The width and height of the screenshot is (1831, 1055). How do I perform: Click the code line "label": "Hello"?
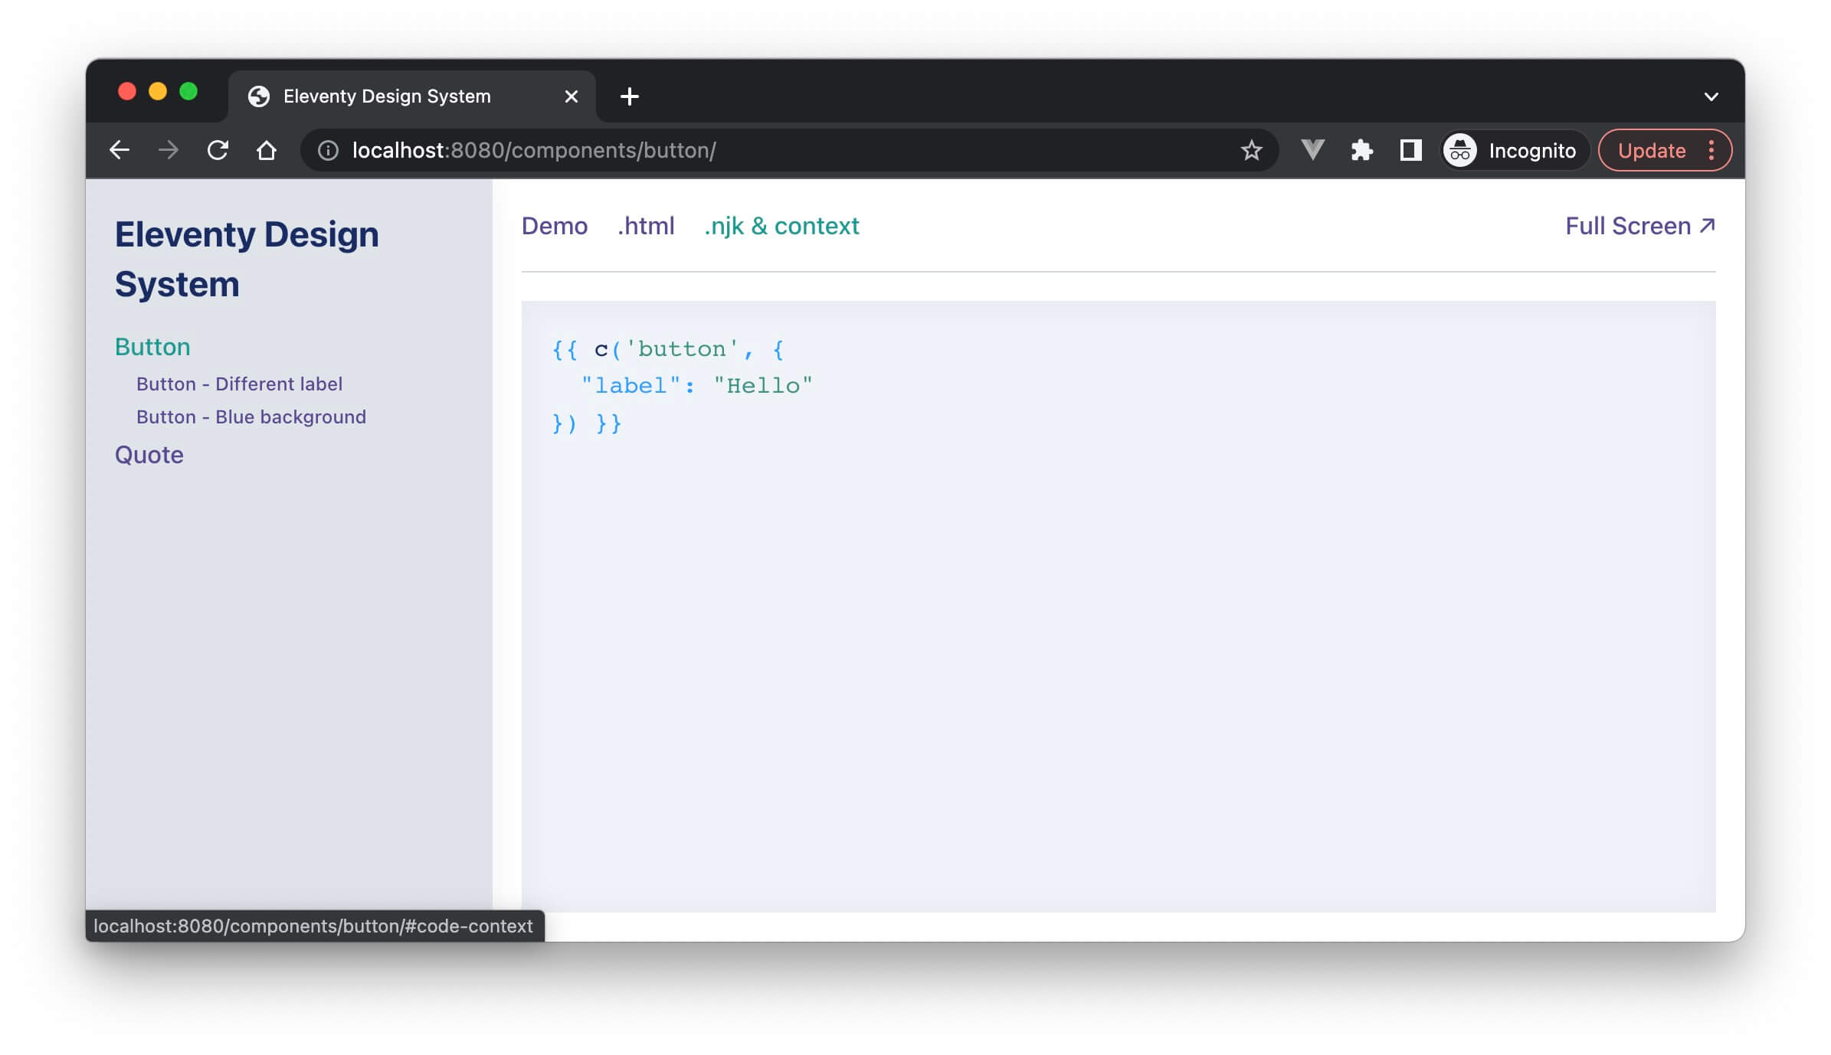[x=696, y=385]
